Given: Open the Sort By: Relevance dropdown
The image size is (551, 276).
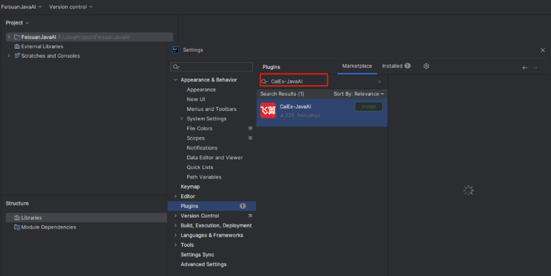Looking at the screenshot, I should 359,94.
